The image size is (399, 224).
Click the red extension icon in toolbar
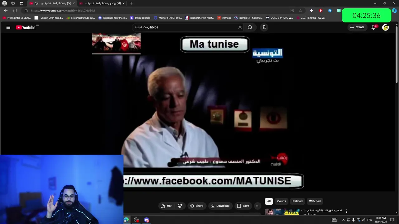pos(320,11)
